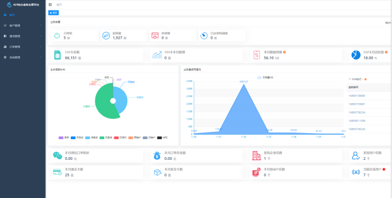The width and height of the screenshot is (392, 198).
Task: Open virtual number 16800193681
Action: click(x=357, y=104)
